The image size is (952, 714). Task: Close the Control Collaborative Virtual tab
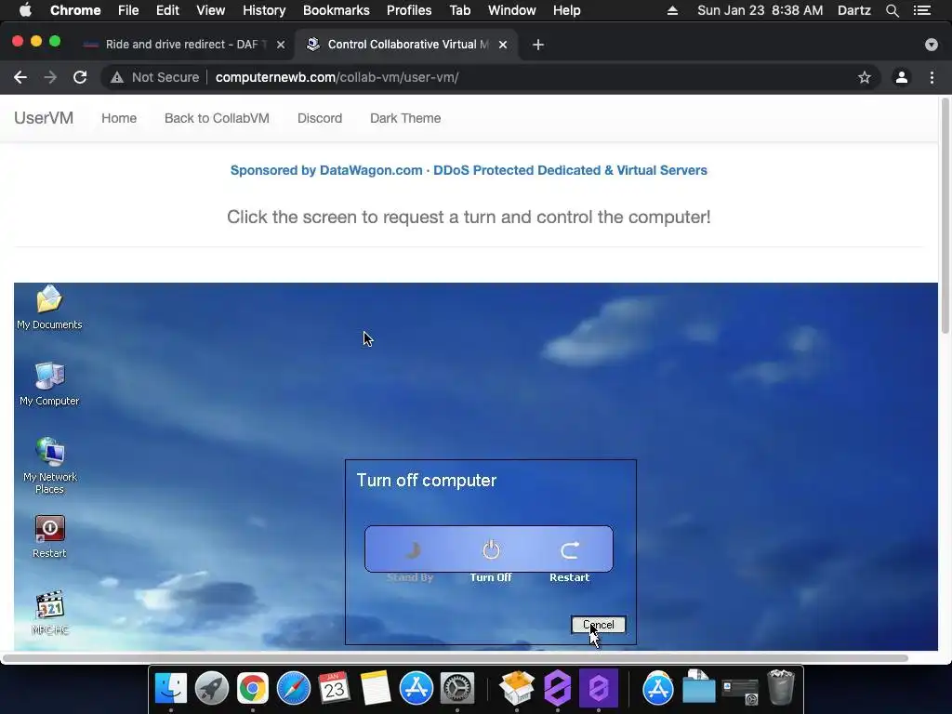click(503, 45)
